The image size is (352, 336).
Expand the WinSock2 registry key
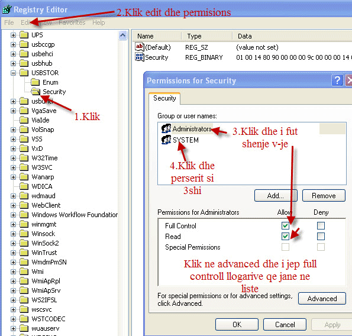tap(13, 243)
